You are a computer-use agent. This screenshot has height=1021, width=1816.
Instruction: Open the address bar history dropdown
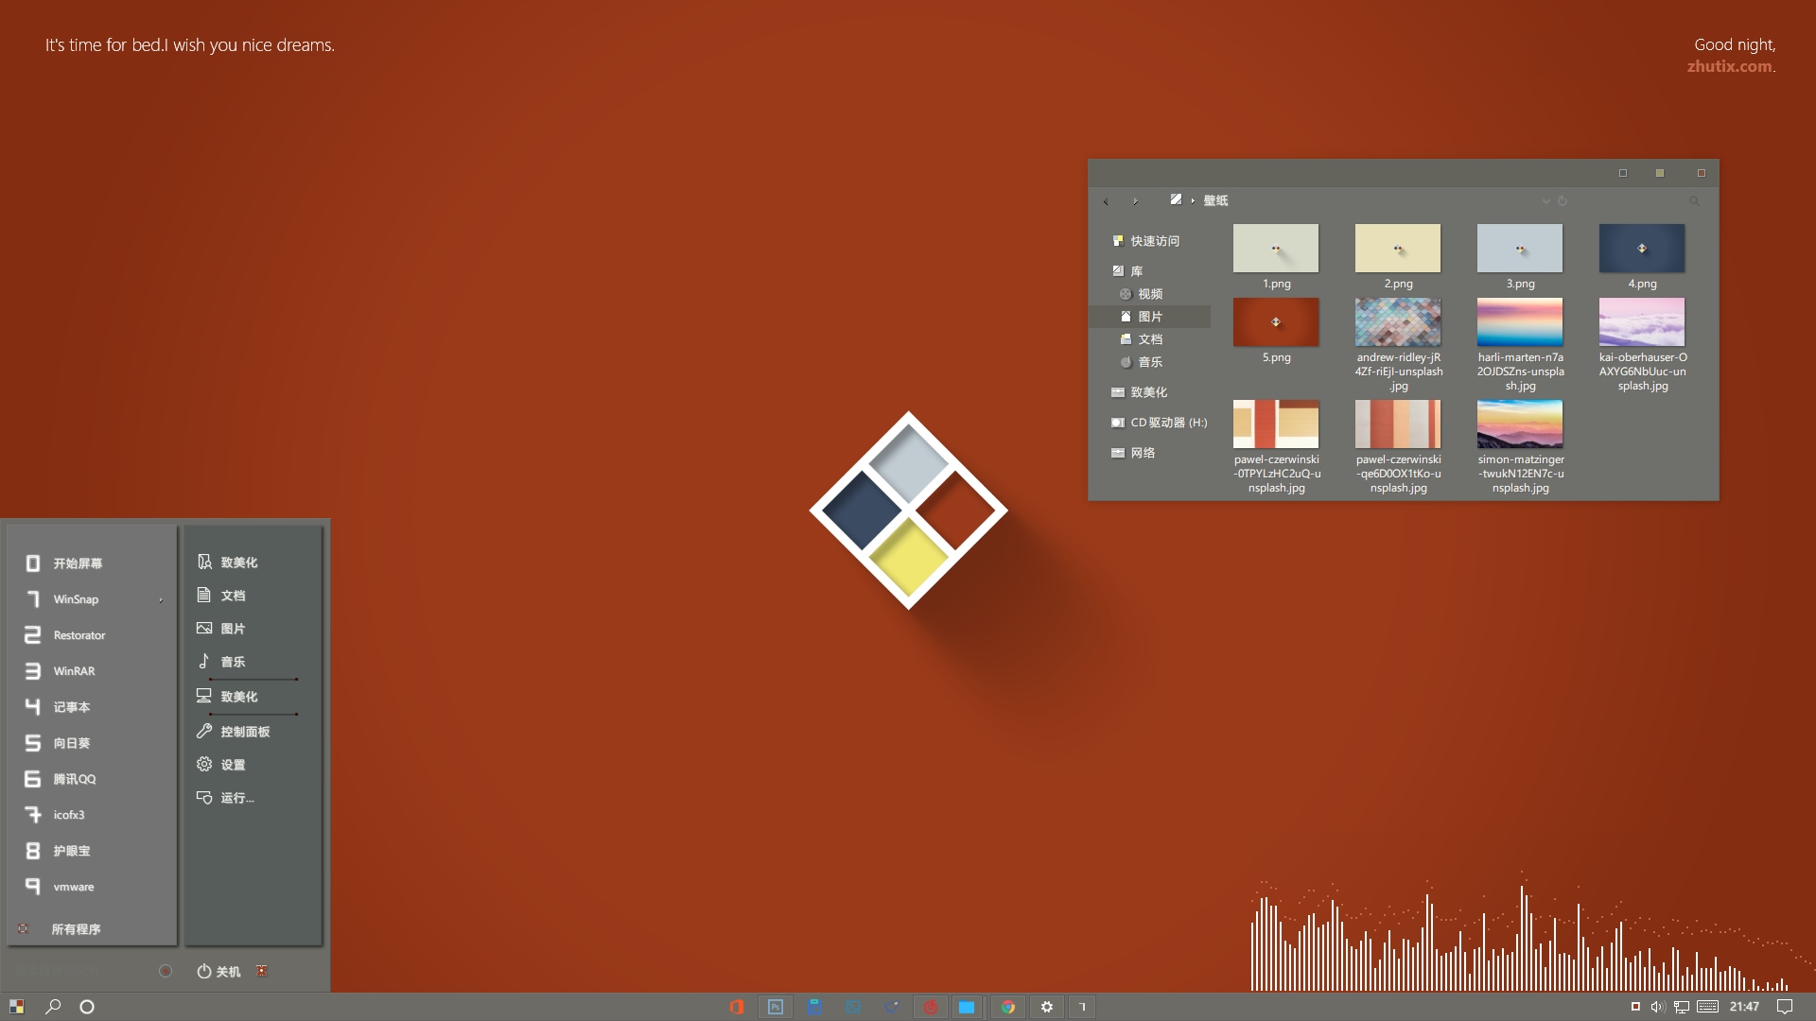(1545, 200)
